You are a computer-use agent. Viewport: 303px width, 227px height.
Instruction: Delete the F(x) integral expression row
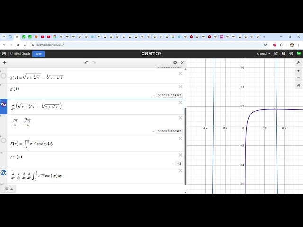[180, 139]
